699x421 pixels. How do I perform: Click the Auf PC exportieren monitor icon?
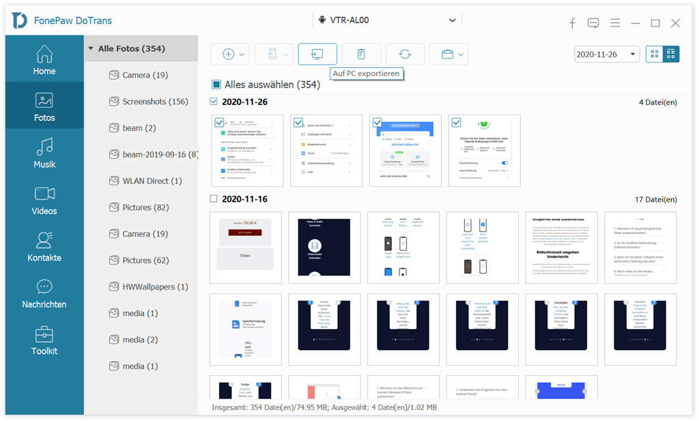point(317,54)
